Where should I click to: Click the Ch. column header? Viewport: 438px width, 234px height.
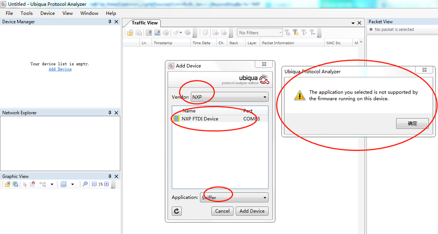pos(222,43)
